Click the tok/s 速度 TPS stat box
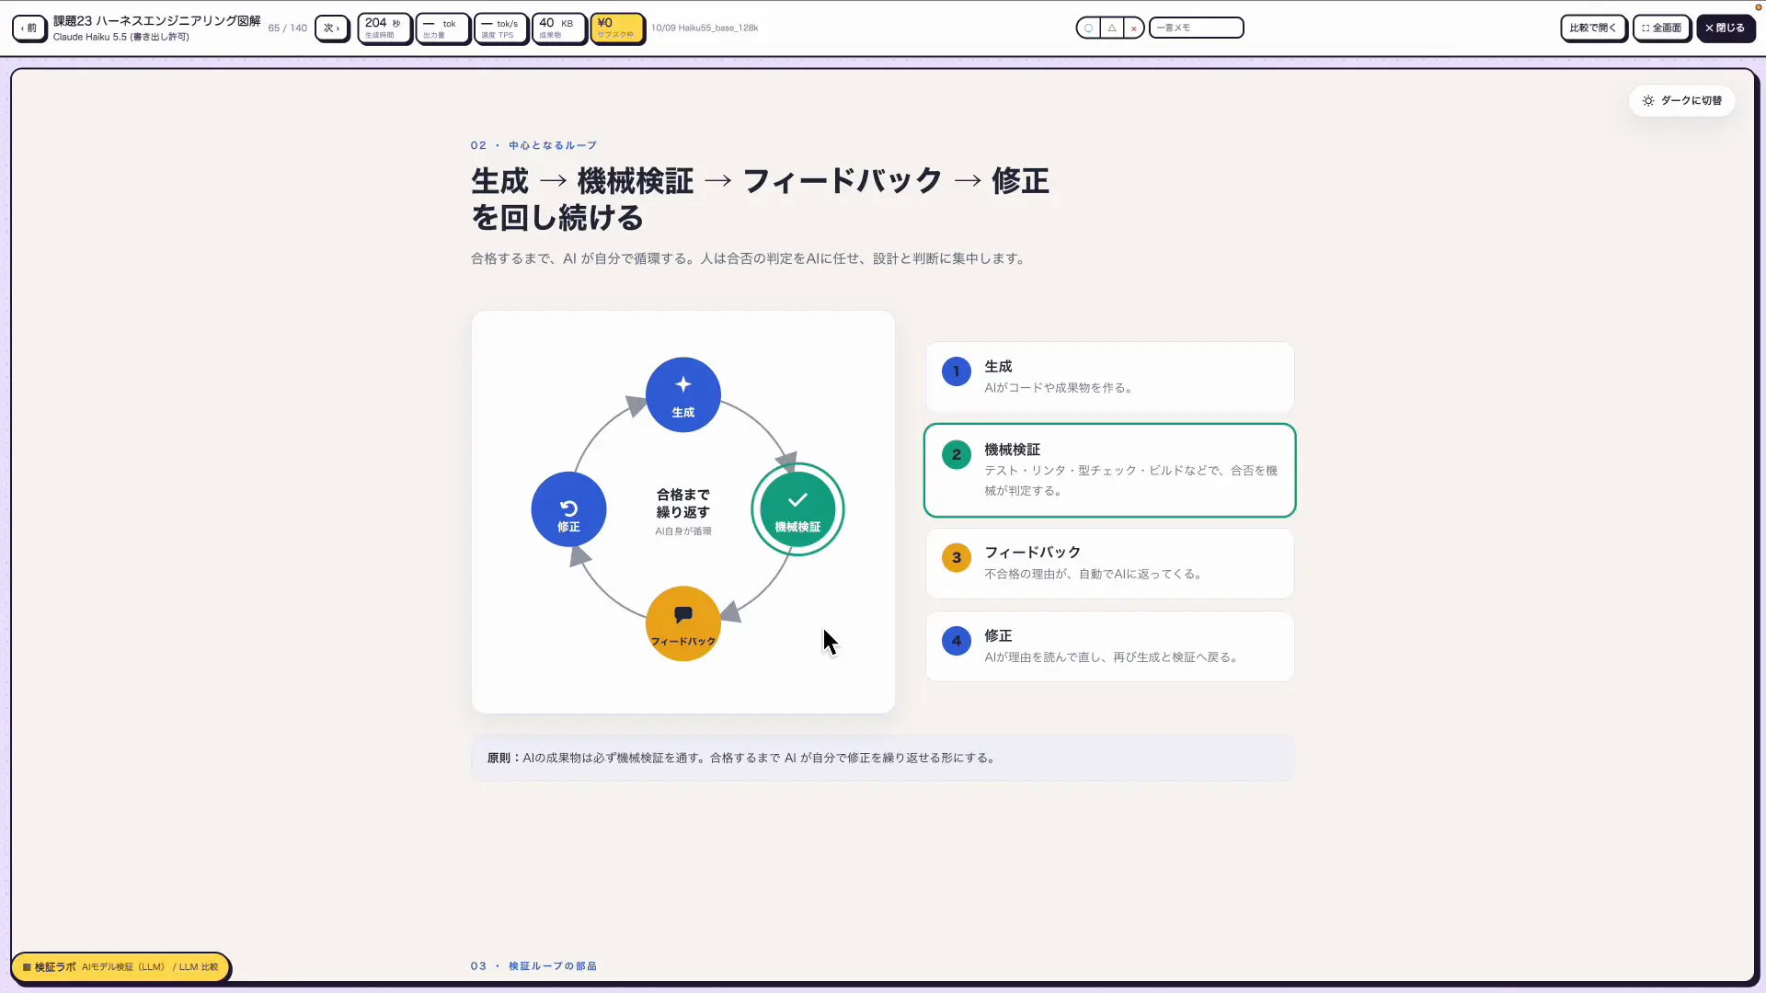The width and height of the screenshot is (1766, 993). pos(500,28)
